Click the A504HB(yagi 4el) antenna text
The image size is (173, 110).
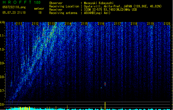(97, 13)
